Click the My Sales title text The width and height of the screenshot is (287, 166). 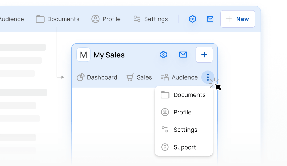pos(109,55)
